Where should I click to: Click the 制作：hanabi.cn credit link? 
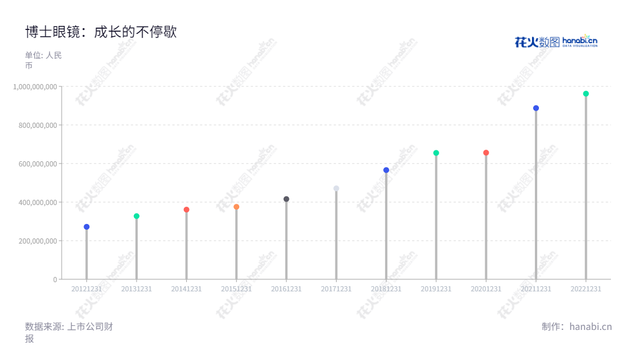pyautogui.click(x=576, y=327)
